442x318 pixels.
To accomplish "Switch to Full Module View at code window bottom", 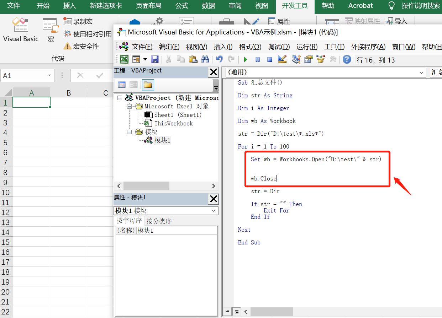I will 236,311.
